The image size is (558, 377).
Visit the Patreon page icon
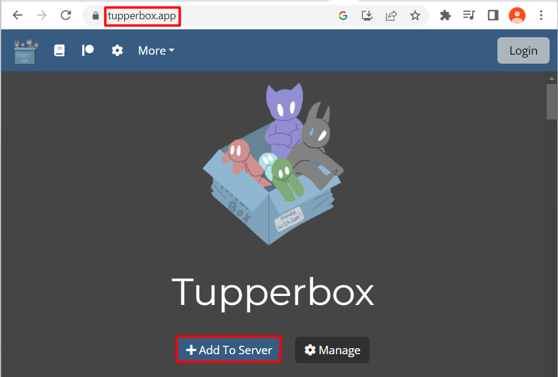coord(88,50)
